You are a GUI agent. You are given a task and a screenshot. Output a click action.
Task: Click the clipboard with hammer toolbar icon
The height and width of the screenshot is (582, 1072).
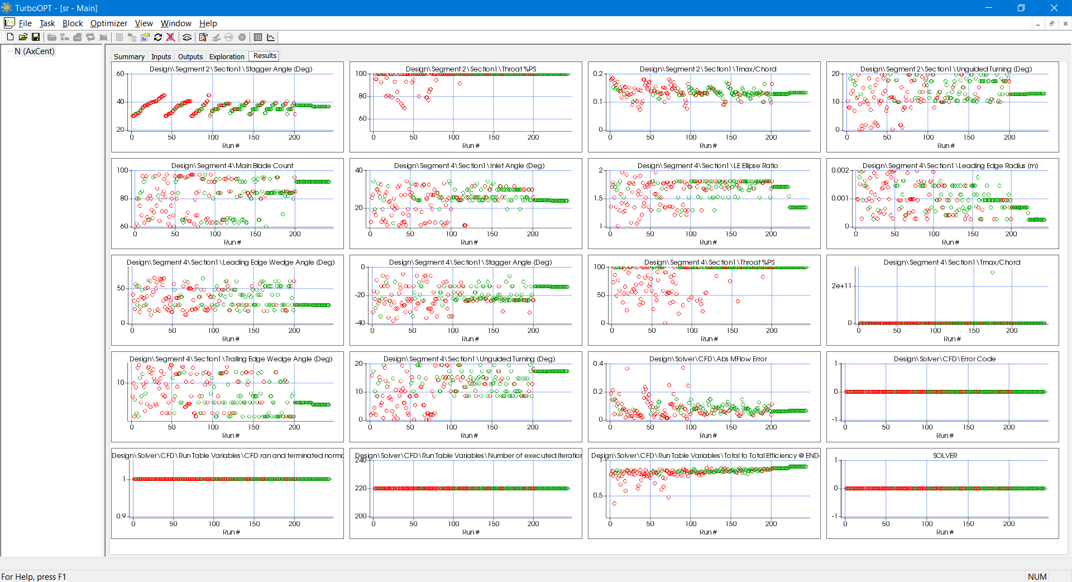[x=203, y=37]
